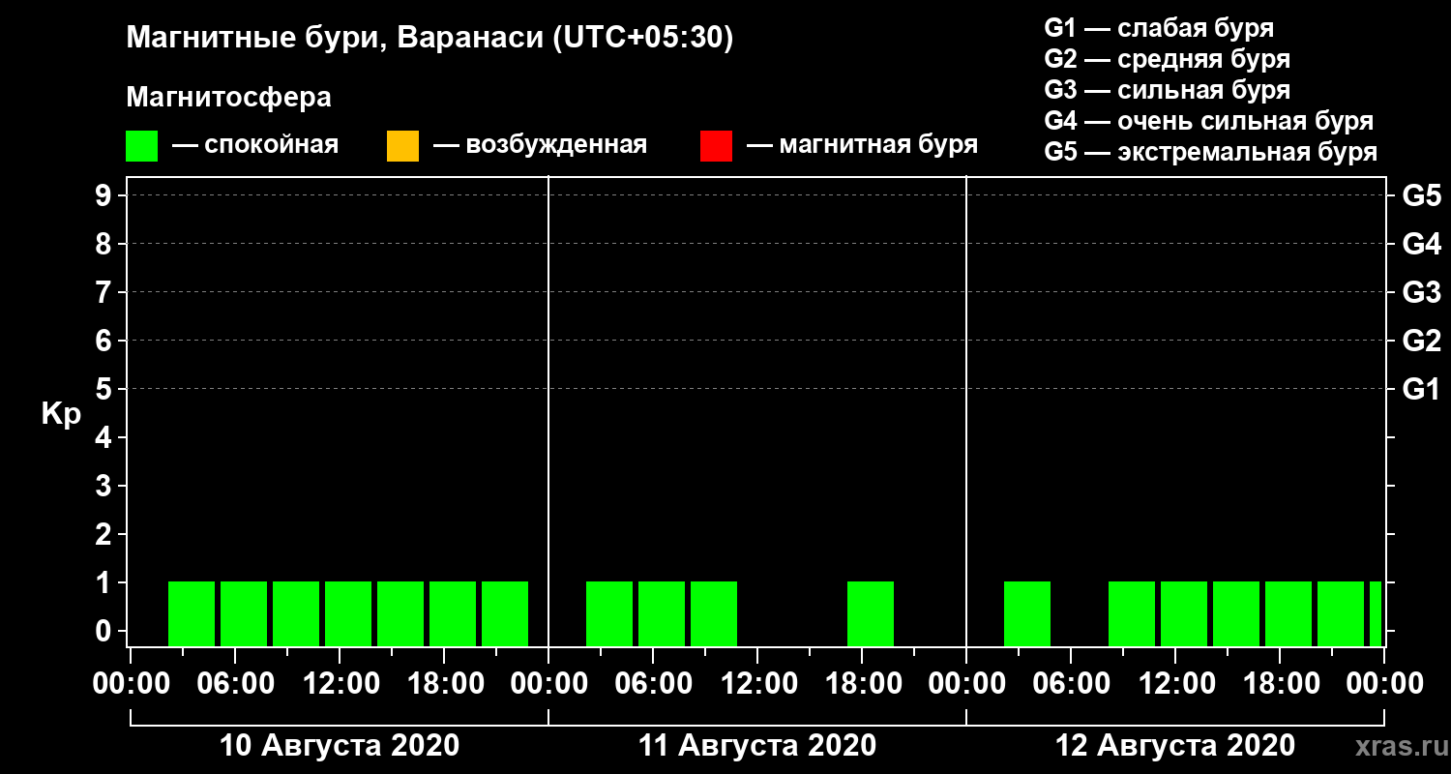Image resolution: width=1451 pixels, height=774 pixels.
Task: Click the 00:00 label between 11 and 12 August
Action: pyautogui.click(x=966, y=684)
